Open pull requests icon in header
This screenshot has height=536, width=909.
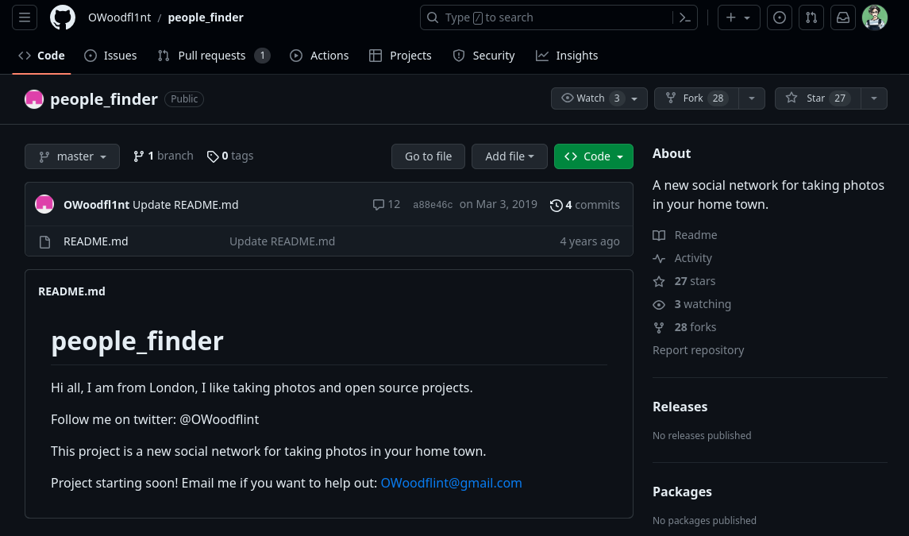pos(811,17)
